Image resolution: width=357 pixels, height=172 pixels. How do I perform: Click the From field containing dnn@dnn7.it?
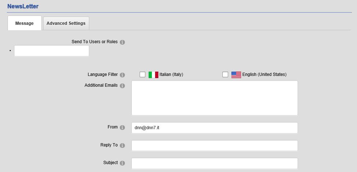(214, 128)
